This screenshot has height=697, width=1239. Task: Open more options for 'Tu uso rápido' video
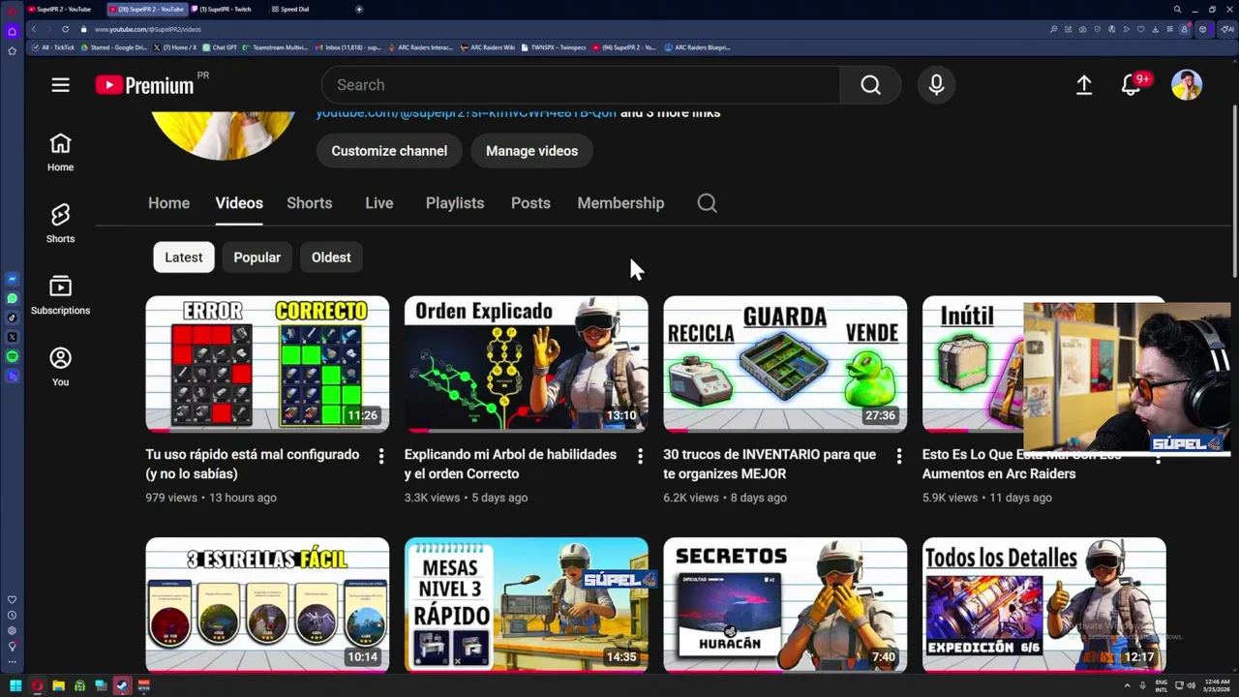[381, 456]
